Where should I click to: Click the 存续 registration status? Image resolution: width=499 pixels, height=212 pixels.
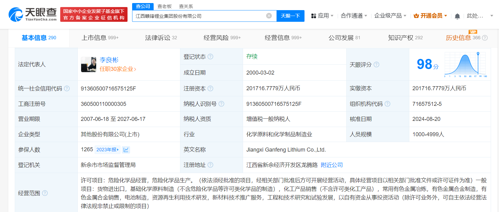(x=252, y=56)
